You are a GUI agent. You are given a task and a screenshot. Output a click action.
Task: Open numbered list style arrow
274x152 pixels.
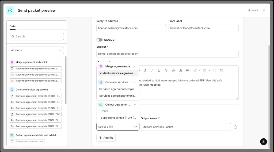coord(200,70)
